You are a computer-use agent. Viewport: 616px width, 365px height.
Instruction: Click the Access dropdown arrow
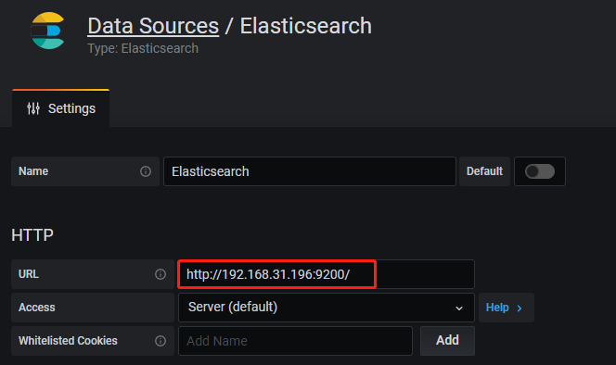click(459, 308)
